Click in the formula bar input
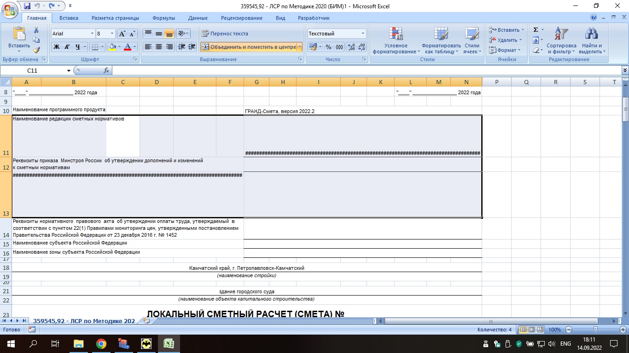 coord(367,70)
